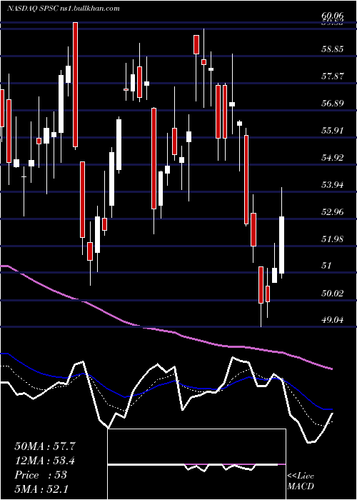Click inside the MACD histogram box
Viewport: 357px width, 500px height.
point(196,464)
